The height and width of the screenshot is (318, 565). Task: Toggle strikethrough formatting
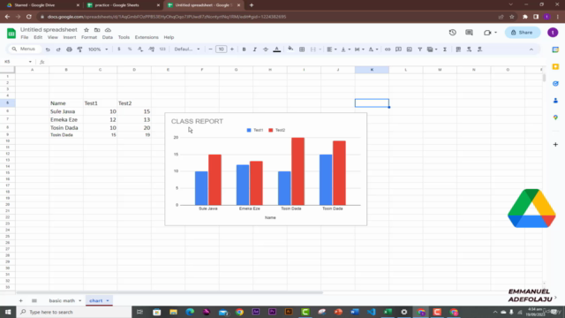click(x=266, y=49)
